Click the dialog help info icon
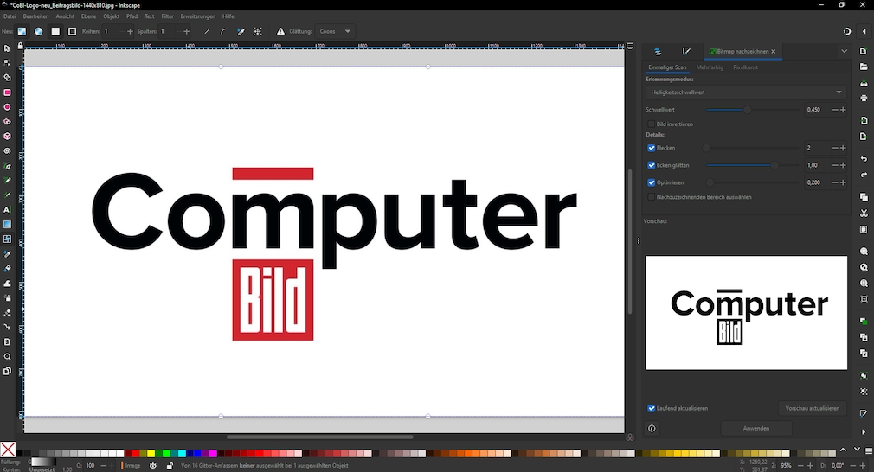The width and height of the screenshot is (874, 472). tap(652, 428)
